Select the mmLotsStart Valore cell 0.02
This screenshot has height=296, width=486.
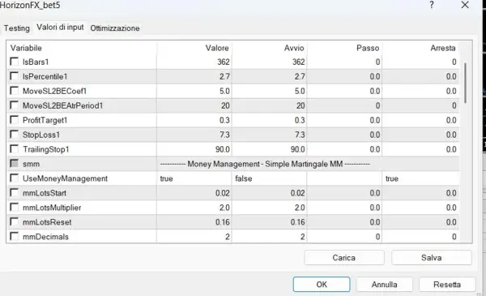194,193
